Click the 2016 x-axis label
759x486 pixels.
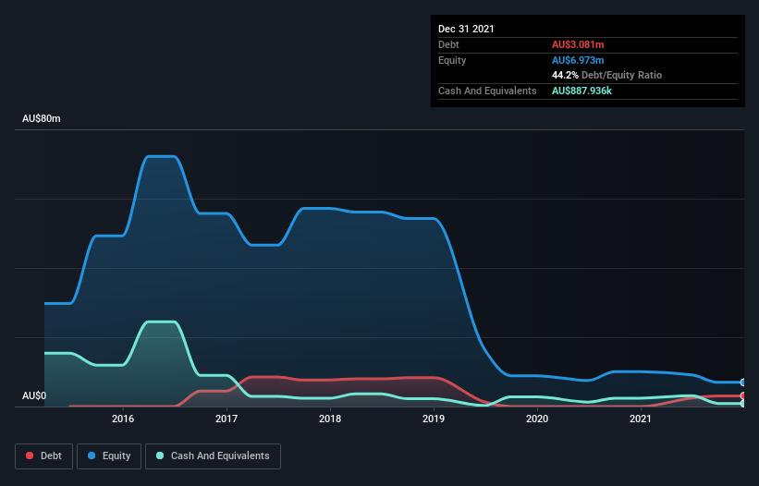pyautogui.click(x=123, y=419)
